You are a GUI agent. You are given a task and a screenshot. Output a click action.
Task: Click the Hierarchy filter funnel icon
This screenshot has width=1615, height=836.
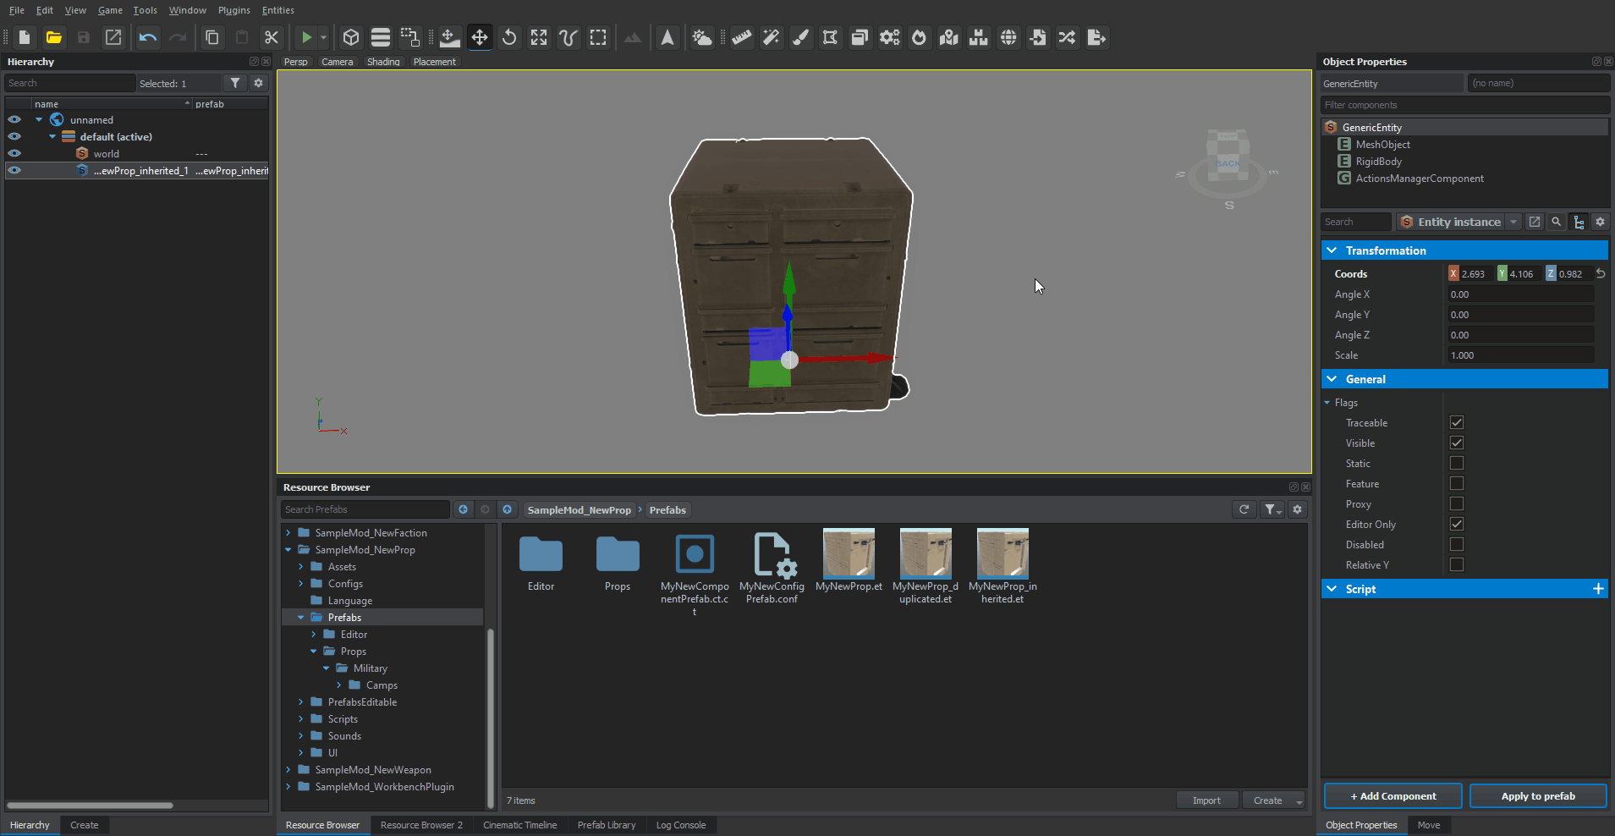[235, 83]
